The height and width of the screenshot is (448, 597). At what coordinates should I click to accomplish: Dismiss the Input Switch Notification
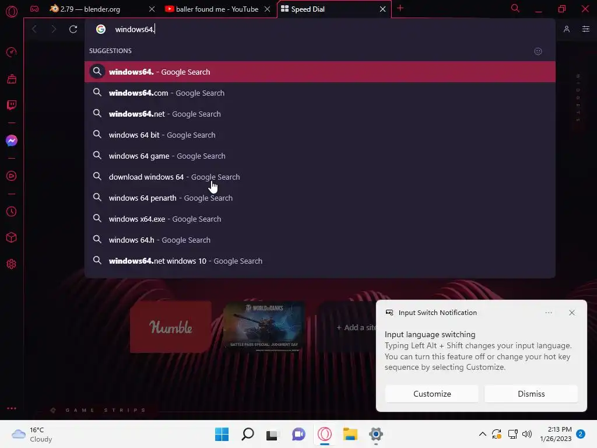click(531, 394)
